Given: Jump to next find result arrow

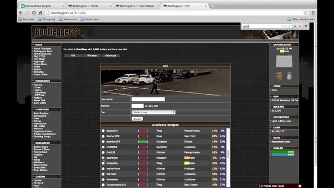Looking at the screenshot, I should pyautogui.click(x=301, y=26).
